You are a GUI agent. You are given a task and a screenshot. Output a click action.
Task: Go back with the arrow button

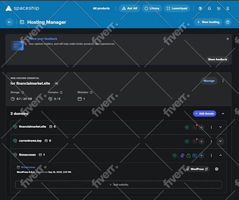point(10,22)
